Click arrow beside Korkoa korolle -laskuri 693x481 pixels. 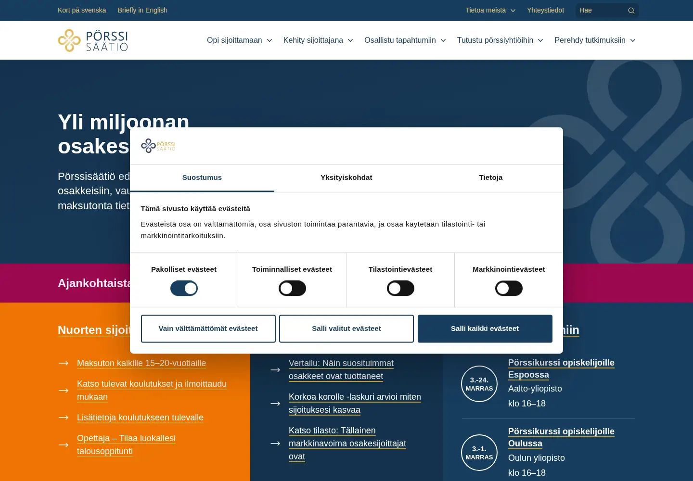point(275,404)
